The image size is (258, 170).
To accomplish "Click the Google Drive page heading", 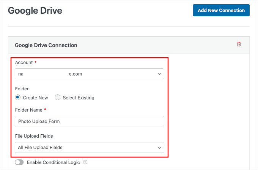I will click(35, 11).
